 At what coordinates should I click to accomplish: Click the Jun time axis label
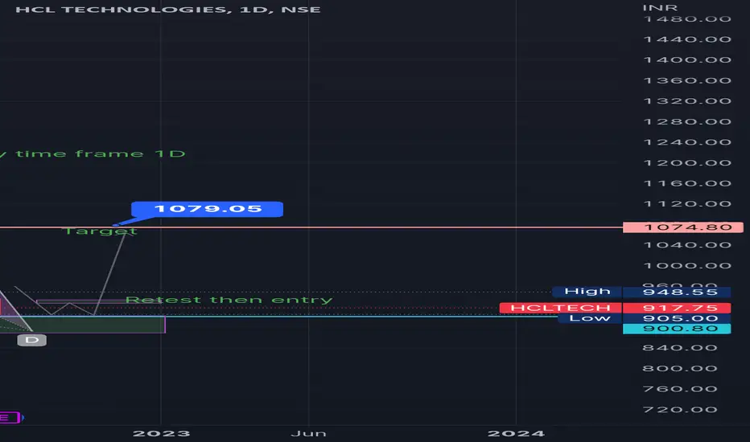pos(308,433)
